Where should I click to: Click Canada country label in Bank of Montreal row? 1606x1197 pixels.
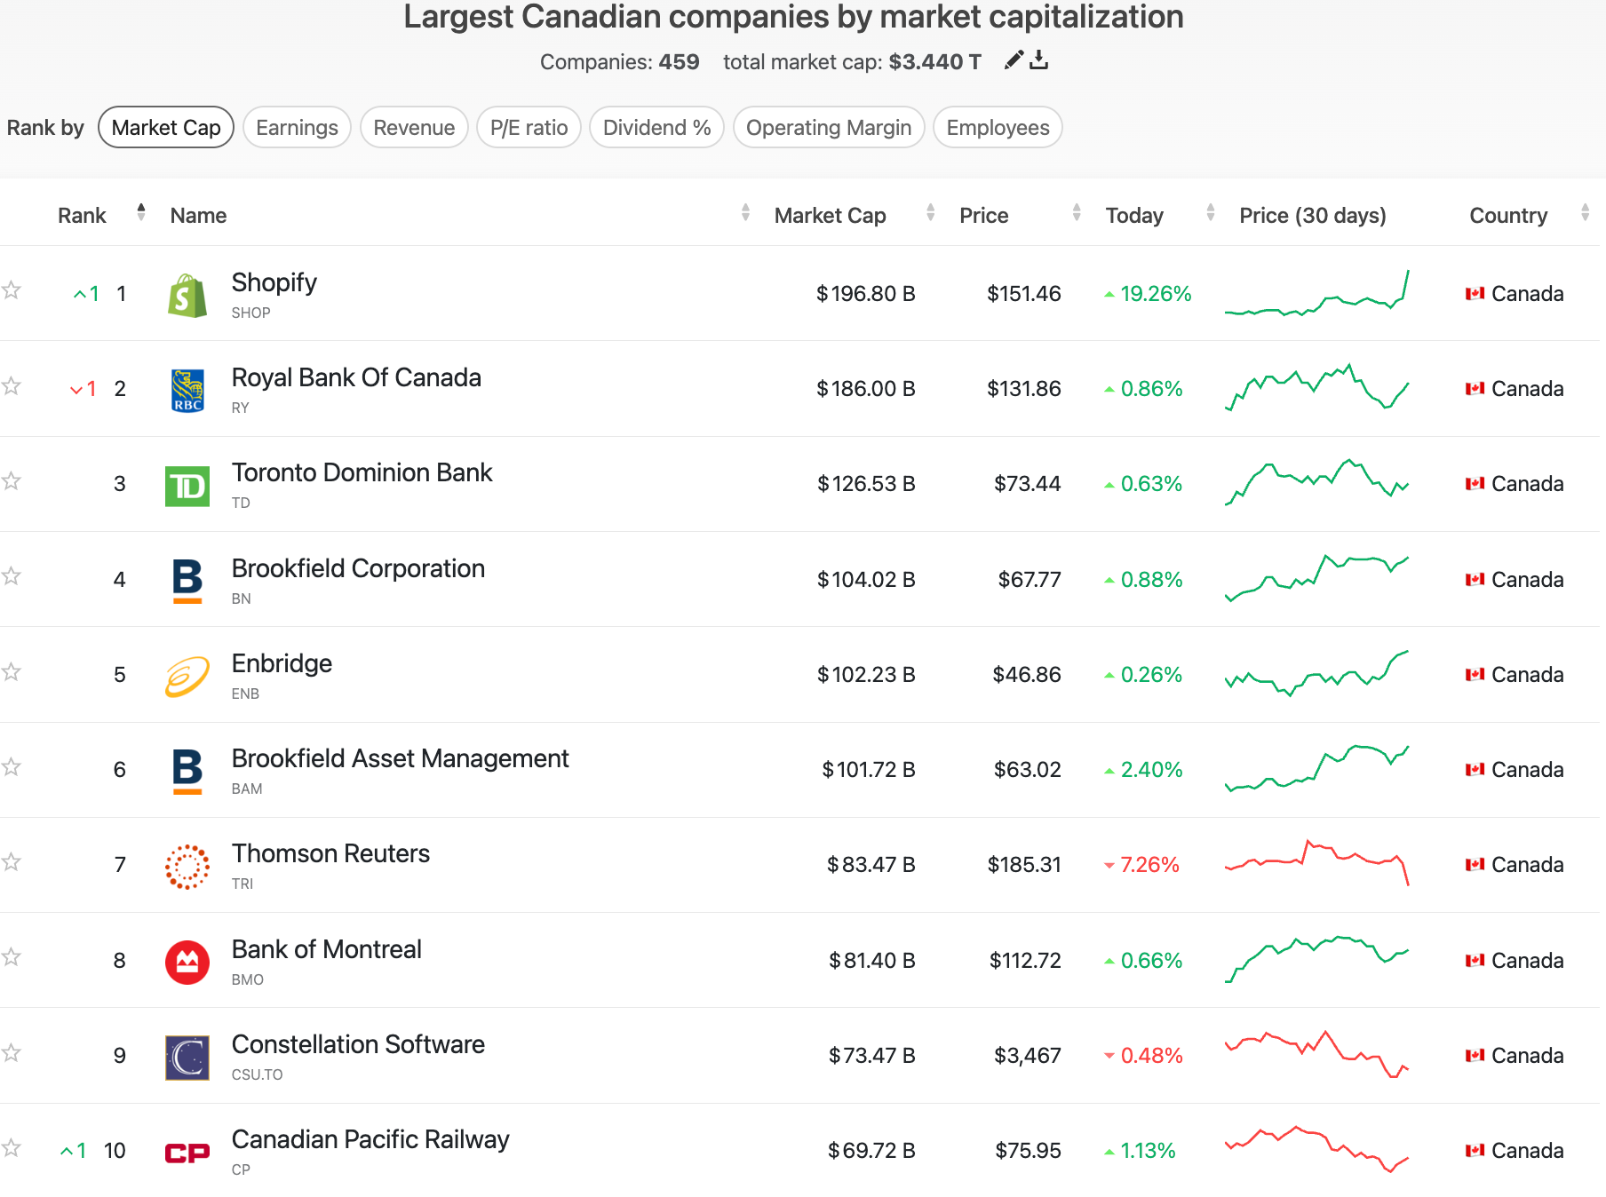(x=1527, y=961)
